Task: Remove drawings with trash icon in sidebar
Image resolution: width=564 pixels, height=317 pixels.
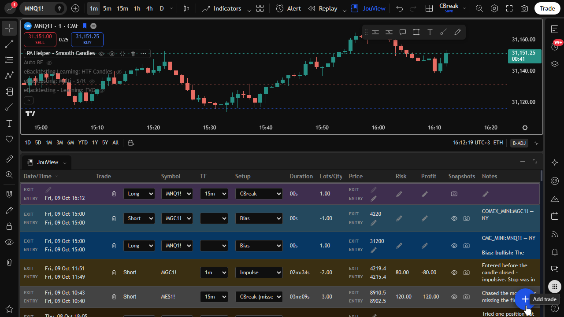Action: click(9, 262)
